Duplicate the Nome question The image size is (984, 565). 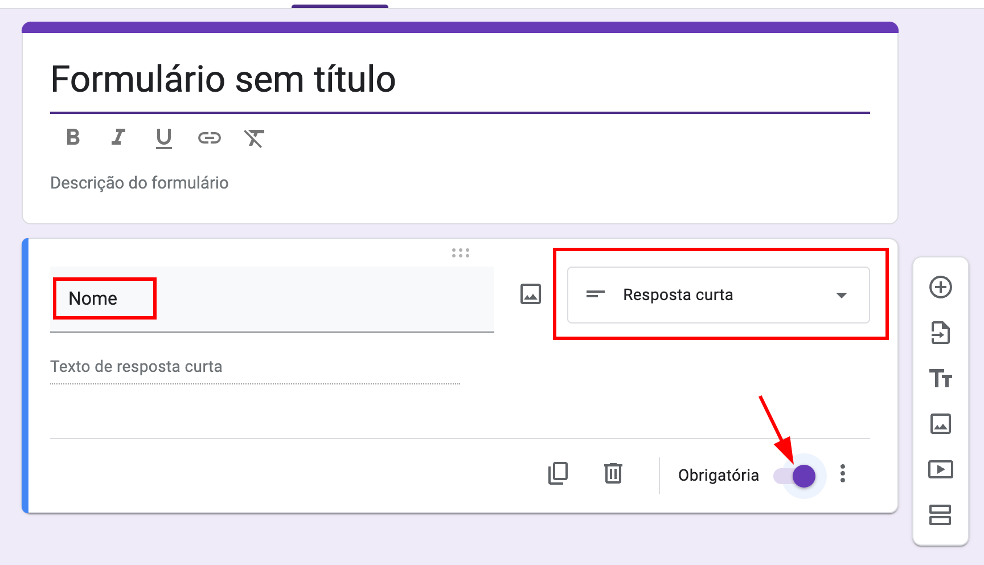tap(557, 473)
